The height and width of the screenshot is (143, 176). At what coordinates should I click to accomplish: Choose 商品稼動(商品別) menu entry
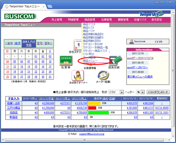[x=93, y=34]
